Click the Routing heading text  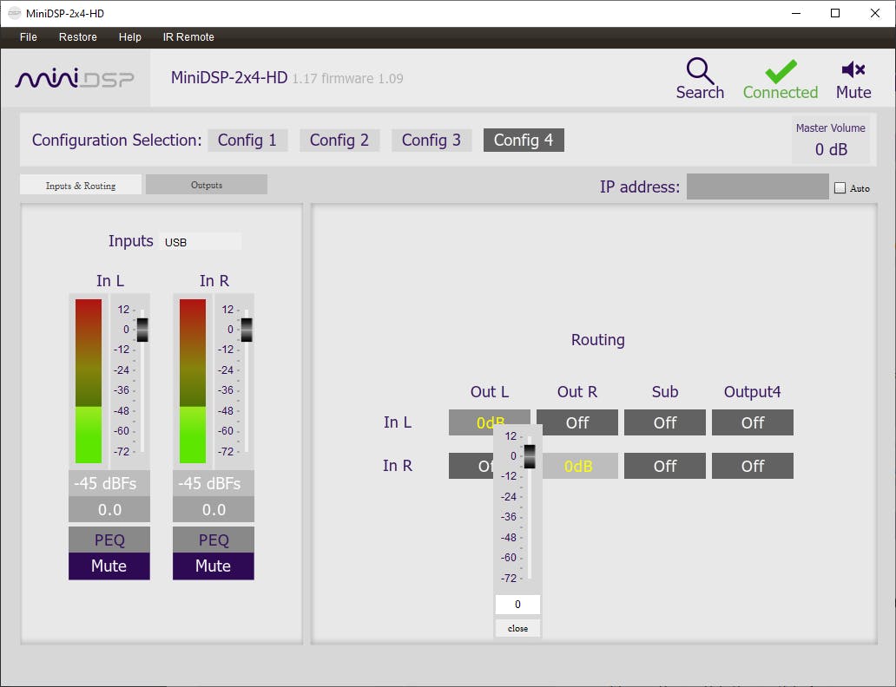(597, 340)
